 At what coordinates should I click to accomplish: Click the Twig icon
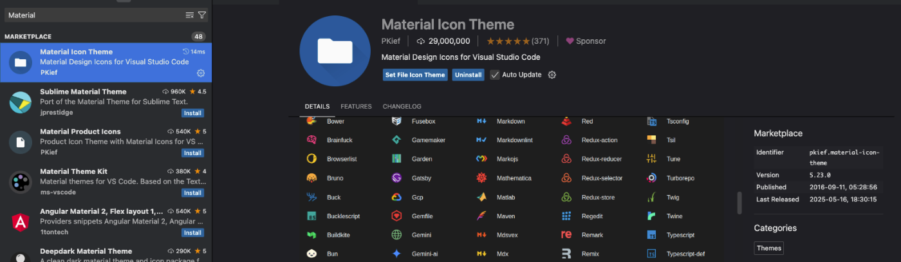click(651, 197)
